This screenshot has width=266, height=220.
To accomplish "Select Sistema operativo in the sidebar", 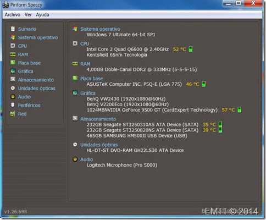I will click(38, 37).
